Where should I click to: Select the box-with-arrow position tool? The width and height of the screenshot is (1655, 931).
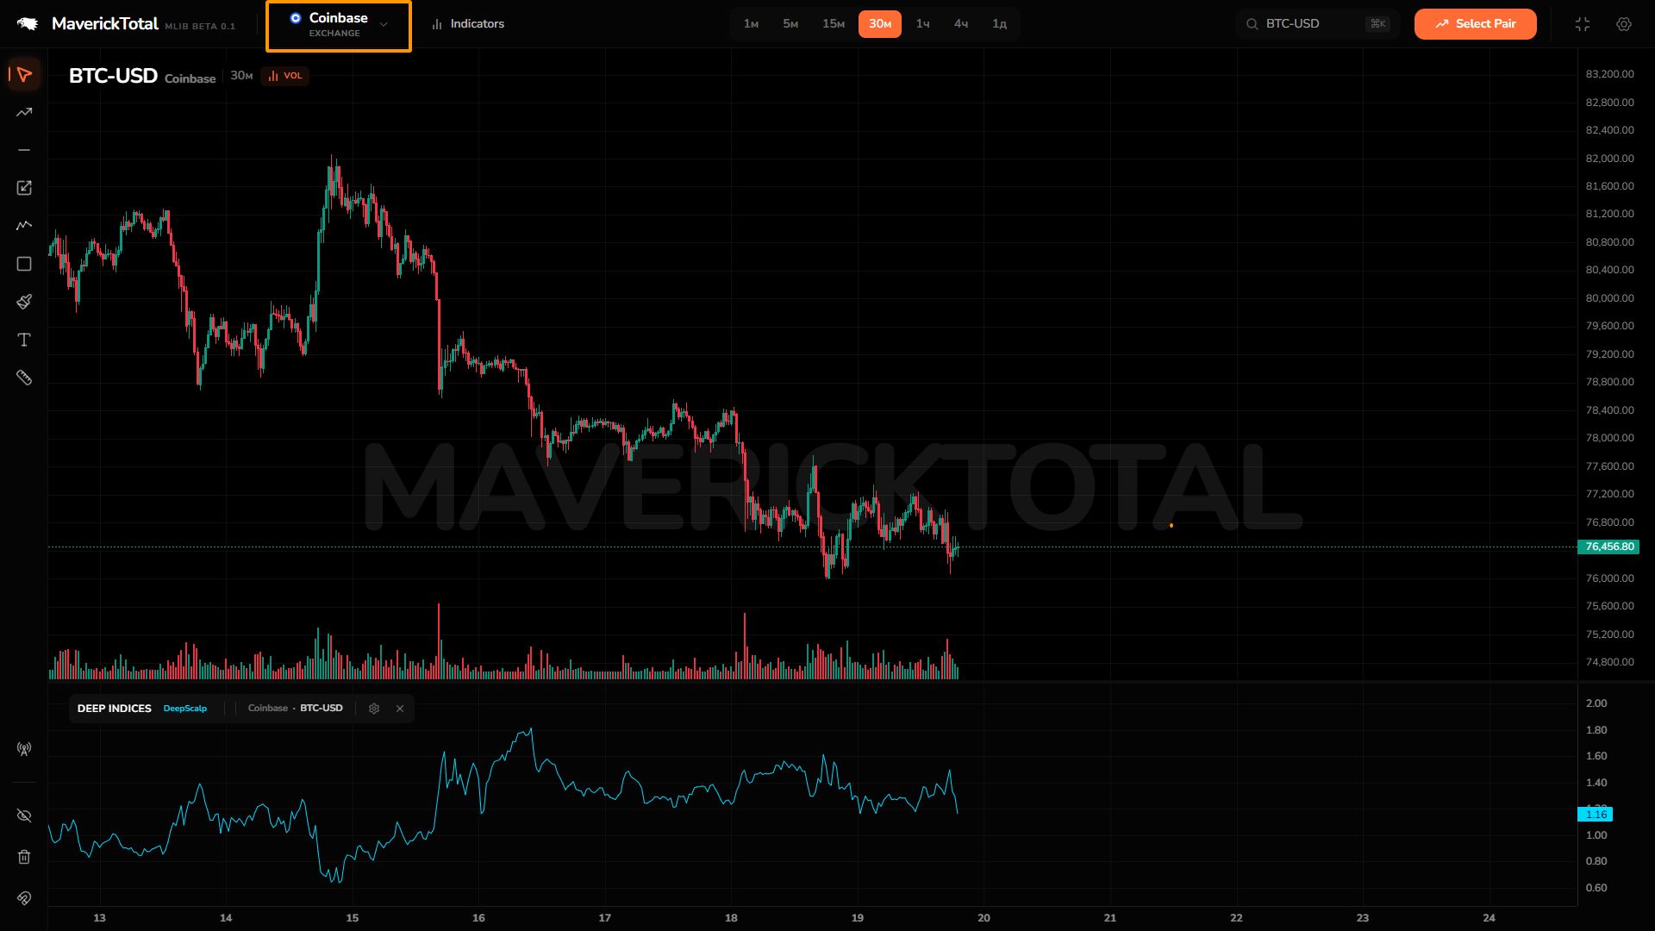(24, 188)
